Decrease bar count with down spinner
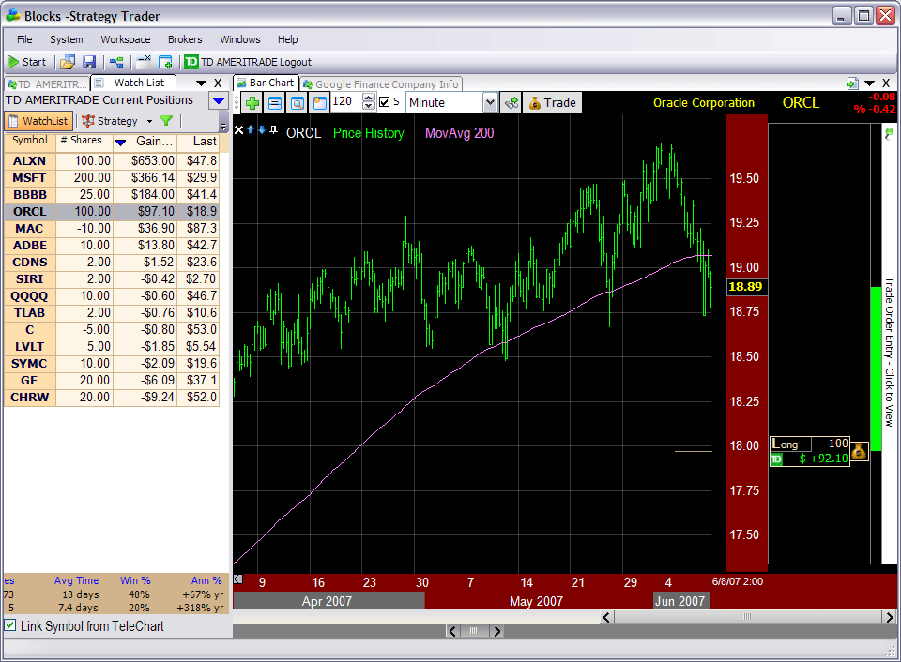The width and height of the screenshot is (901, 662). pos(369,106)
